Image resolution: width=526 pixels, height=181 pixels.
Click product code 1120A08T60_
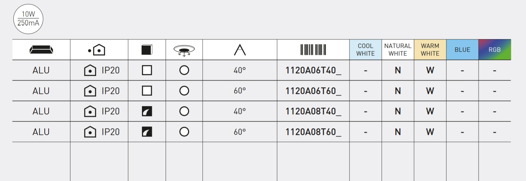pyautogui.click(x=313, y=132)
